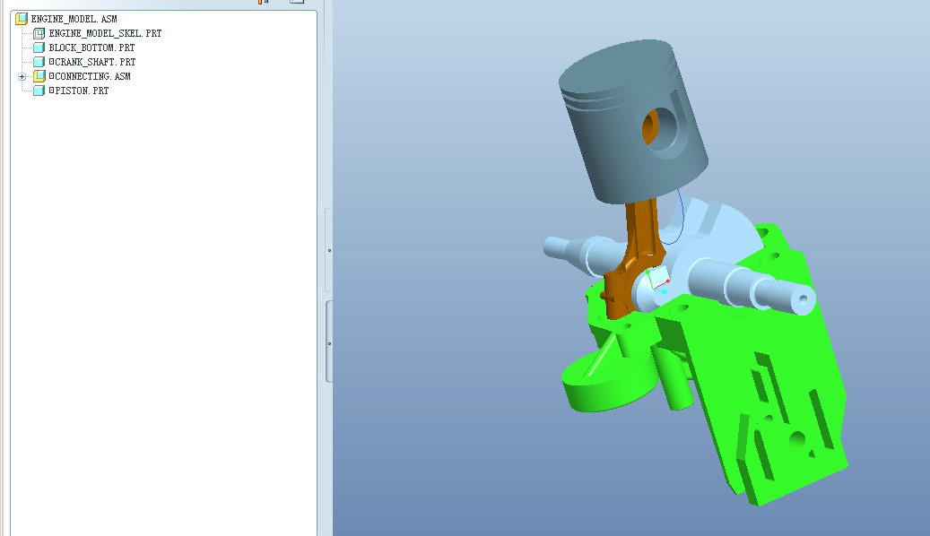Click the assembly icon beside CONNECTING.ASM
This screenshot has height=536, width=930.
pyautogui.click(x=39, y=76)
